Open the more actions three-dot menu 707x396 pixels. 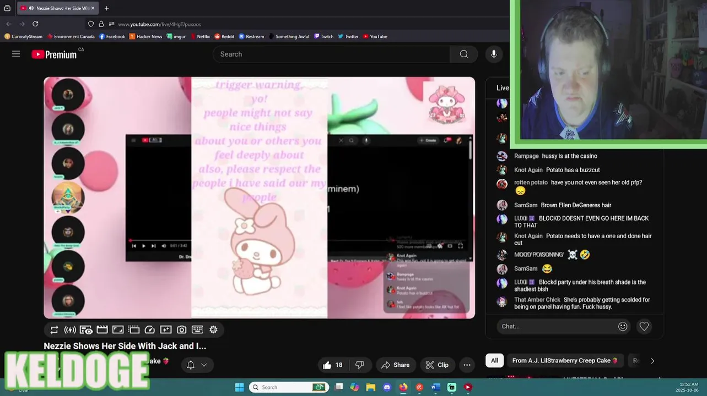pyautogui.click(x=467, y=365)
